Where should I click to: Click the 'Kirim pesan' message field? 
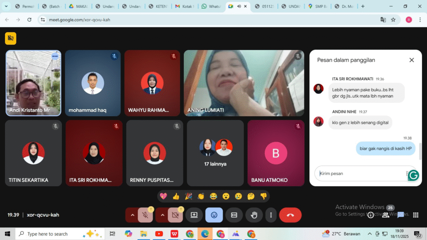tap(359, 173)
